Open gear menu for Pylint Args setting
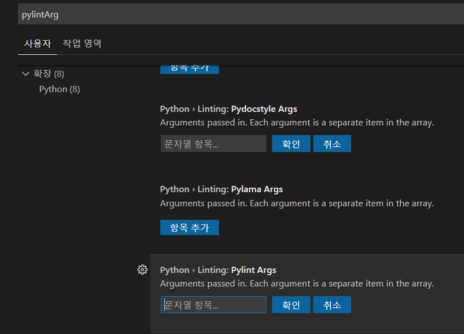464x334 pixels. click(x=142, y=270)
